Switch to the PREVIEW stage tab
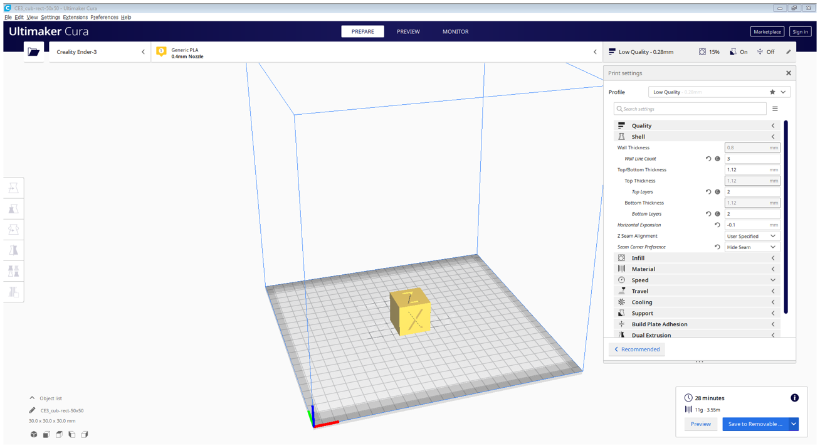This screenshot has height=448, width=820. coord(408,31)
